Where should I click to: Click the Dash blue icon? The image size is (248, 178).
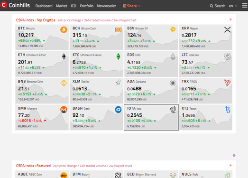coord(118,110)
